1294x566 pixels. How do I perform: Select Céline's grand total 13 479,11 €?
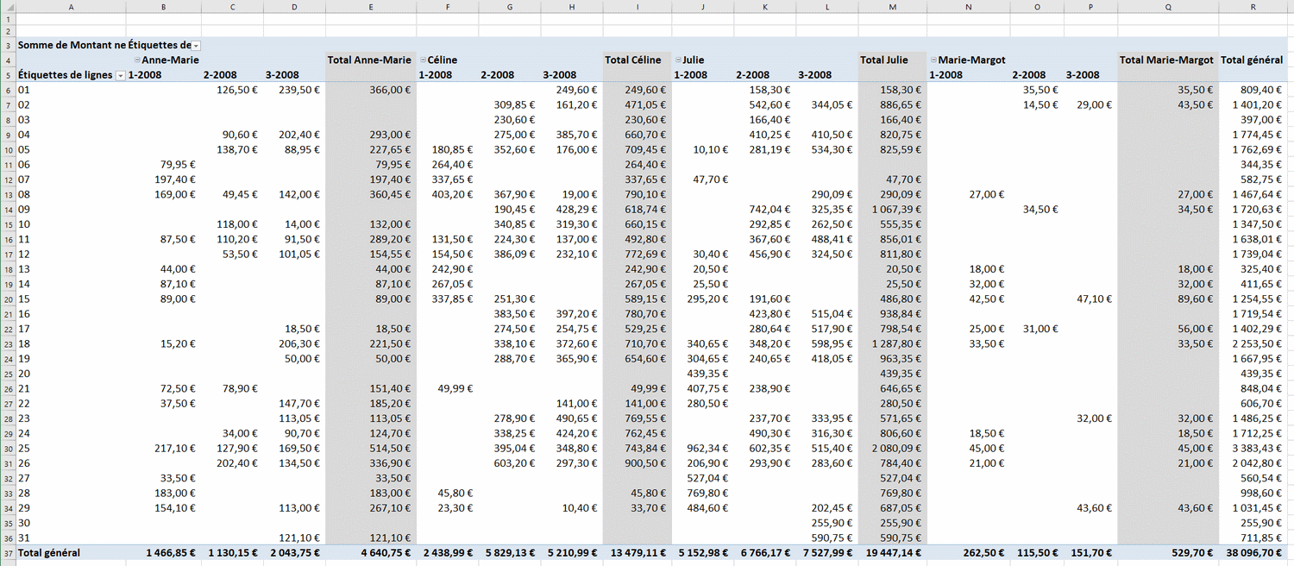[638, 552]
